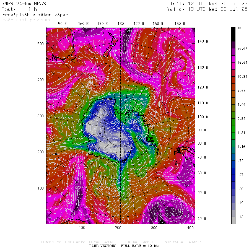Click the "140 W" longitude label
The width and height of the screenshot is (249, 249).
[x=203, y=41]
